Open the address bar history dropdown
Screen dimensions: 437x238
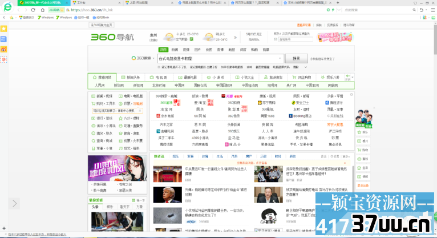(339, 10)
